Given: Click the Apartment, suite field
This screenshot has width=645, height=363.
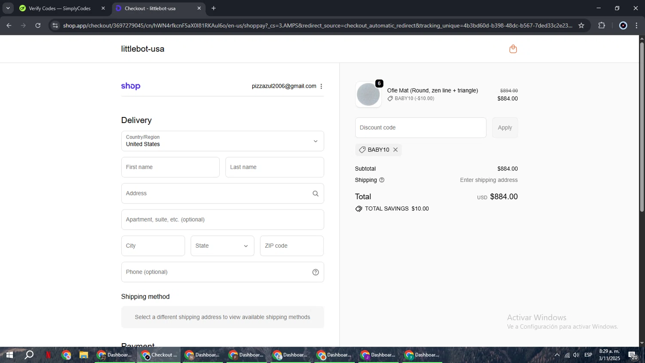Looking at the screenshot, I should [223, 220].
